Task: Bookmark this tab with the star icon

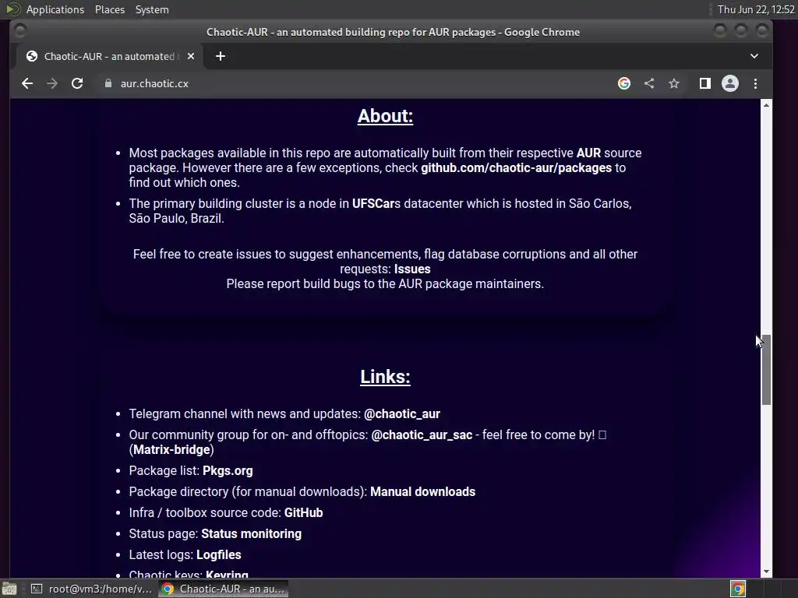Action: 674,83
